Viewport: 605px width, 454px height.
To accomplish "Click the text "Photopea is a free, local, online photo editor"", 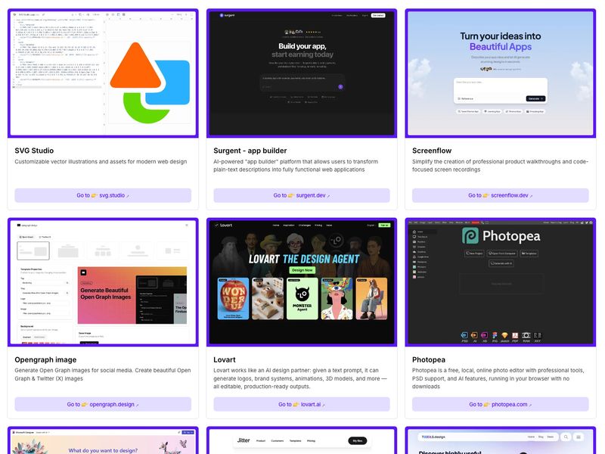I will 498,378.
